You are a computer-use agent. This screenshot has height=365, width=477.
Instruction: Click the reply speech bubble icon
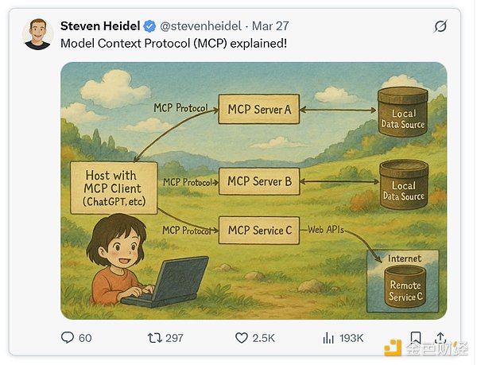[68, 338]
